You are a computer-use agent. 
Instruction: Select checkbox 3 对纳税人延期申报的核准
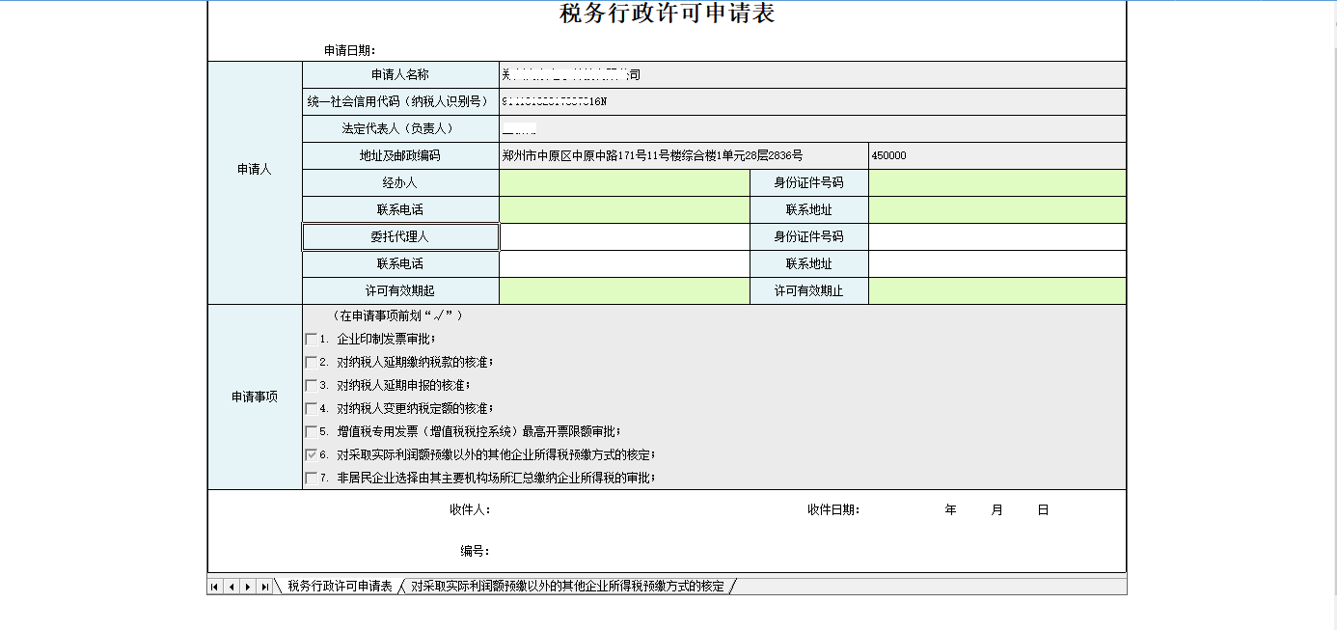311,386
